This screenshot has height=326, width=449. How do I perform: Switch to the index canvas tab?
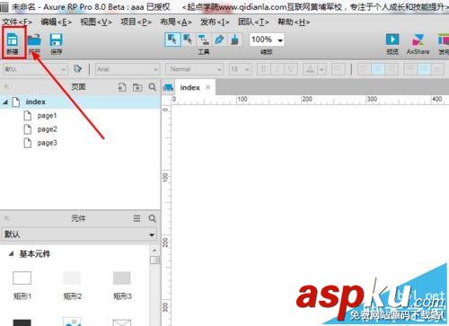point(189,88)
